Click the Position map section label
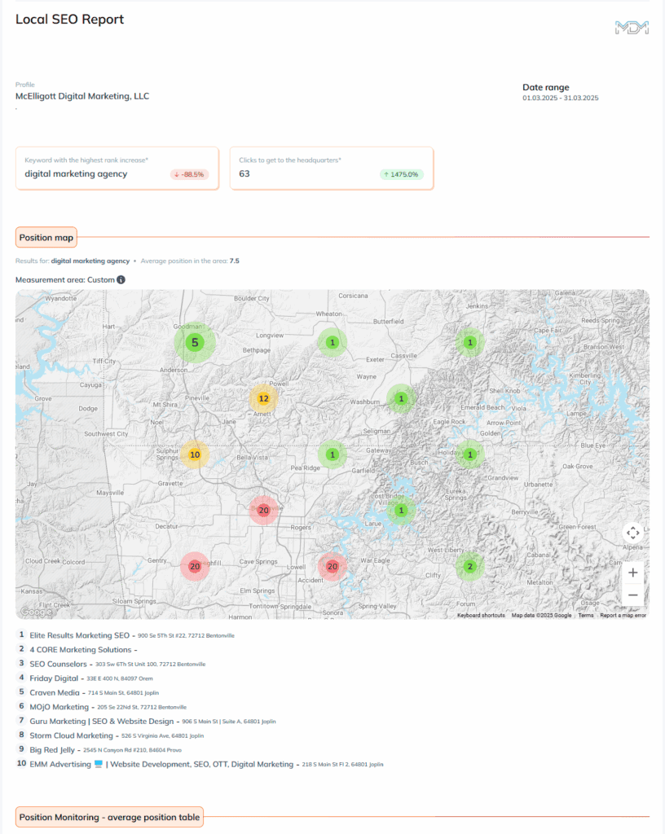 [x=46, y=238]
